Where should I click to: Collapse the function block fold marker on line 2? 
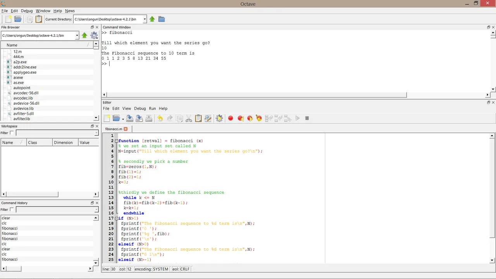(x=116, y=141)
